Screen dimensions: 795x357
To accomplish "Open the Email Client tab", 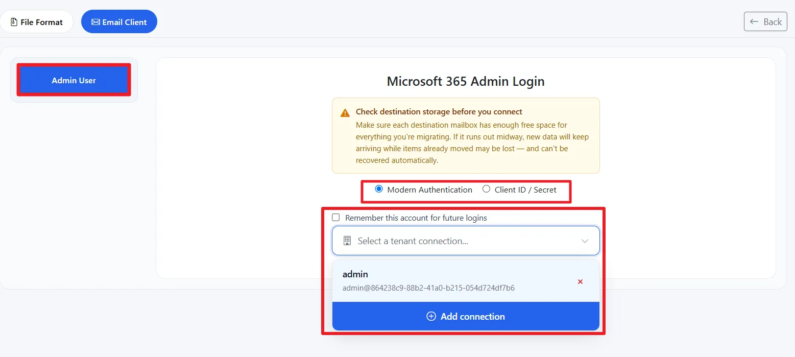I will [x=119, y=22].
